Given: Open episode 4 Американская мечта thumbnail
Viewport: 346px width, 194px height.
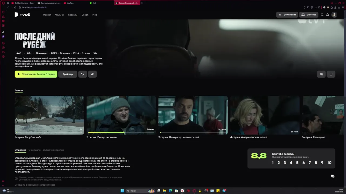Looking at the screenshot, I should (265, 115).
